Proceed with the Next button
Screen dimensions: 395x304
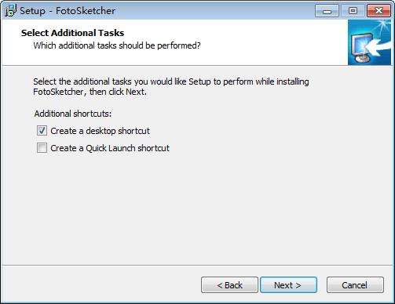(288, 285)
